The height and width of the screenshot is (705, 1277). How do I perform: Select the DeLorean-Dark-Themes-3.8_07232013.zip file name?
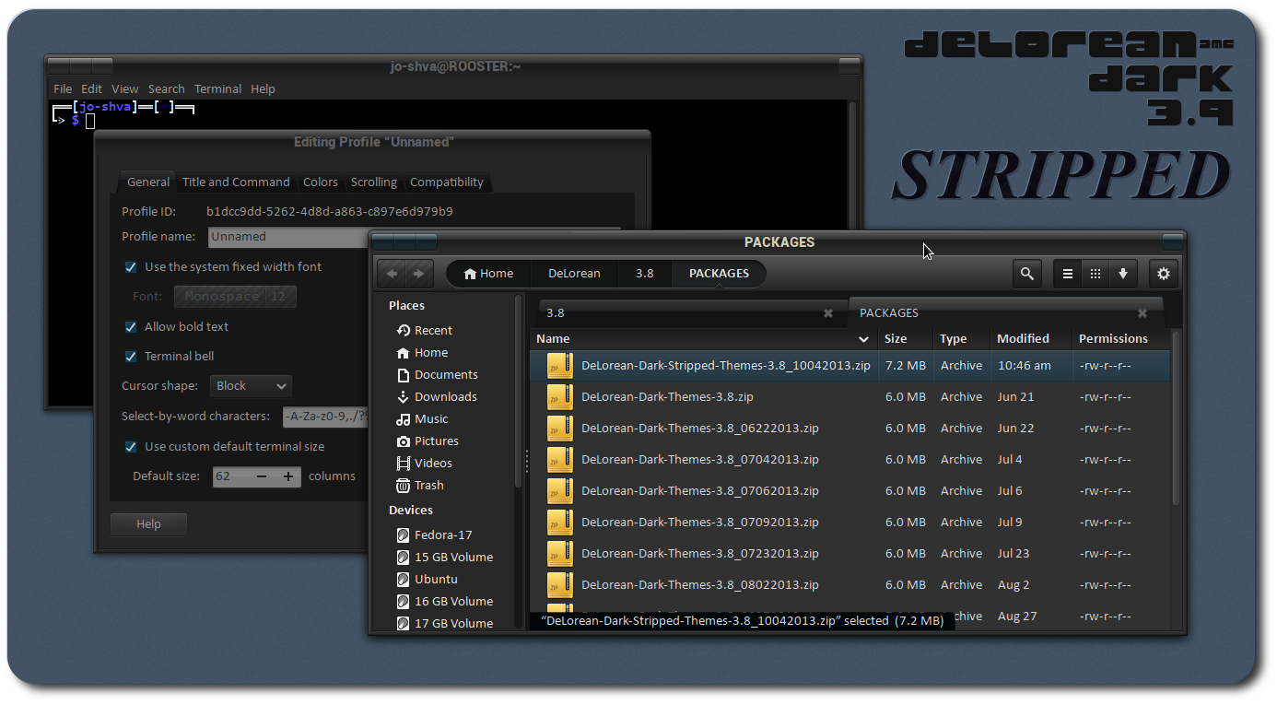pyautogui.click(x=700, y=554)
